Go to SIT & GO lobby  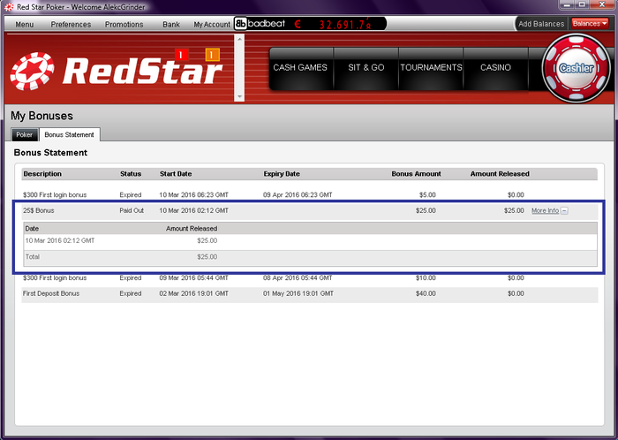pos(366,68)
